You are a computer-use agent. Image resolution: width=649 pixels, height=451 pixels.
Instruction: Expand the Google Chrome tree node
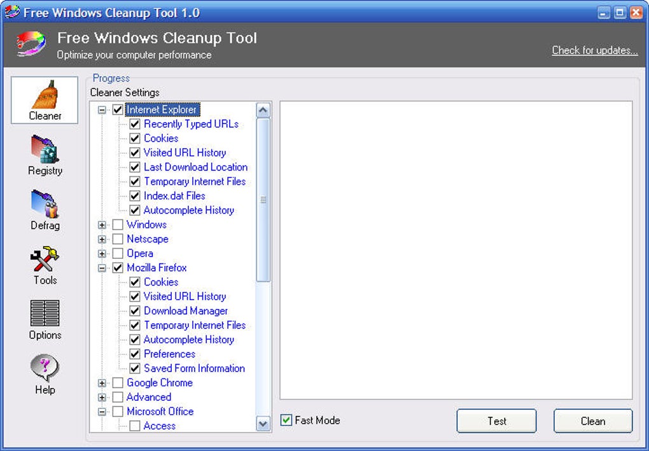coord(102,383)
